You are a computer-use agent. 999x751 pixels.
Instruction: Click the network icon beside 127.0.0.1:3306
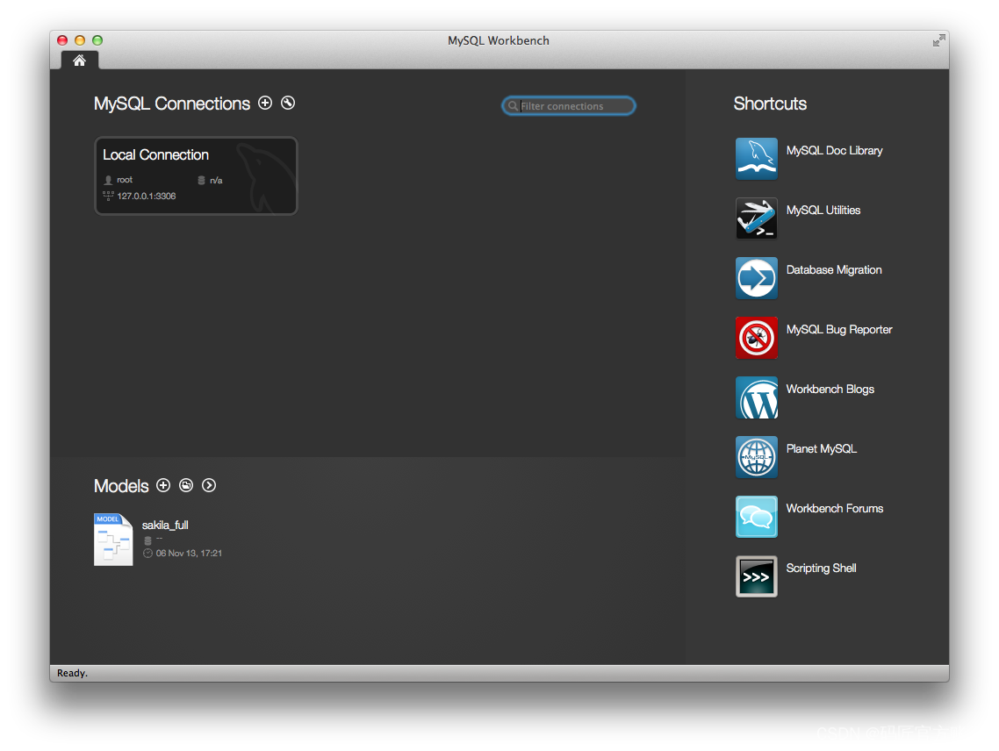point(108,196)
